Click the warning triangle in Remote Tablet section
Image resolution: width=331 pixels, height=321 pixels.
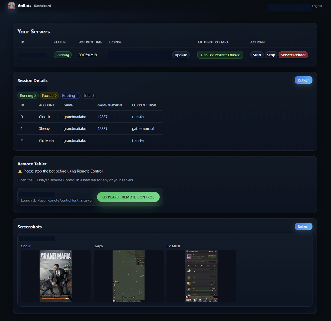pyautogui.click(x=20, y=171)
